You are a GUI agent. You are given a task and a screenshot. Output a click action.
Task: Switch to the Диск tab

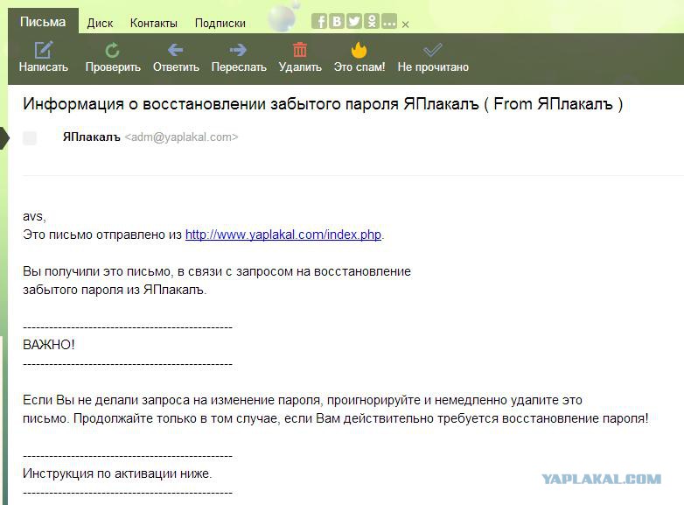pos(100,23)
